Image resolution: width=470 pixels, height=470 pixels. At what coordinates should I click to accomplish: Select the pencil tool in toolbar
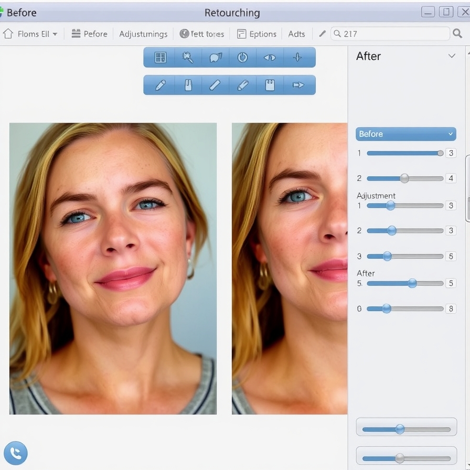click(x=161, y=85)
